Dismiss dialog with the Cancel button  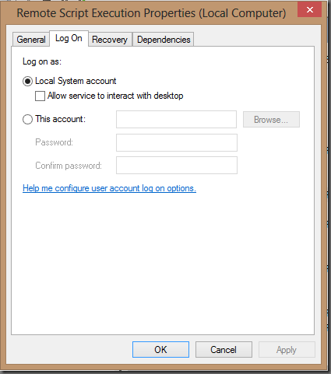point(224,350)
